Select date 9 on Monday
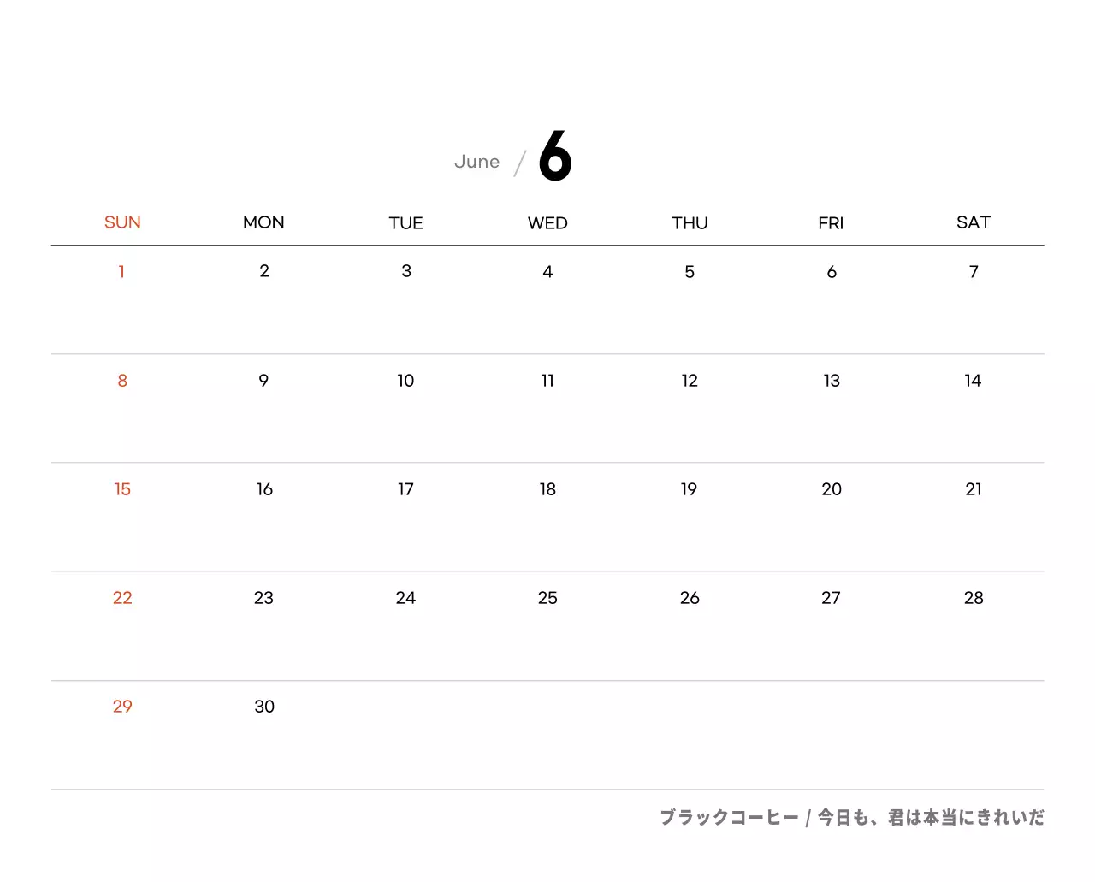 263,381
